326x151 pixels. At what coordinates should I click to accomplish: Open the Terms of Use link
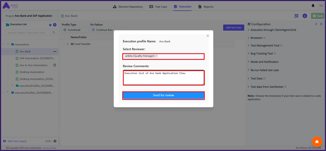tap(49, 148)
